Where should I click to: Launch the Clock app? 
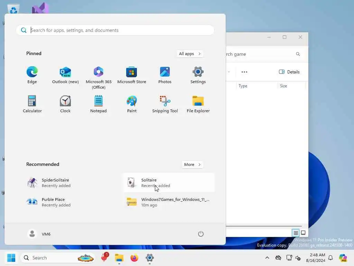pyautogui.click(x=65, y=104)
